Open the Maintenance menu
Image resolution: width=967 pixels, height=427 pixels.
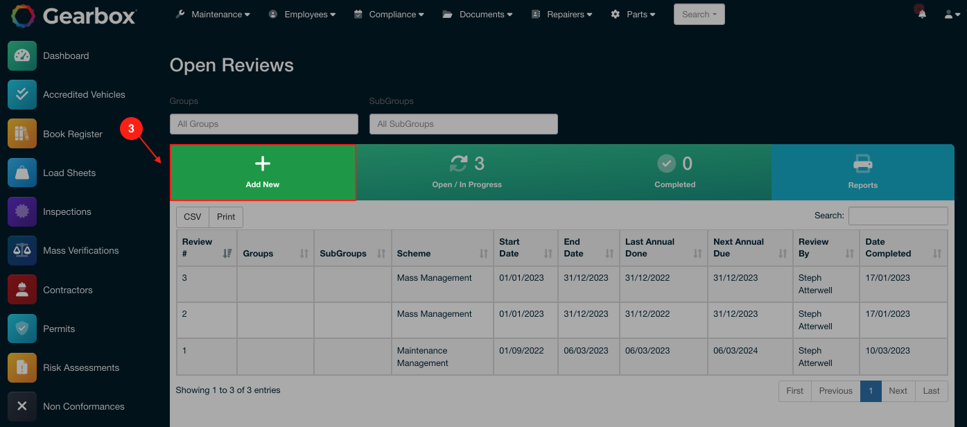click(213, 14)
